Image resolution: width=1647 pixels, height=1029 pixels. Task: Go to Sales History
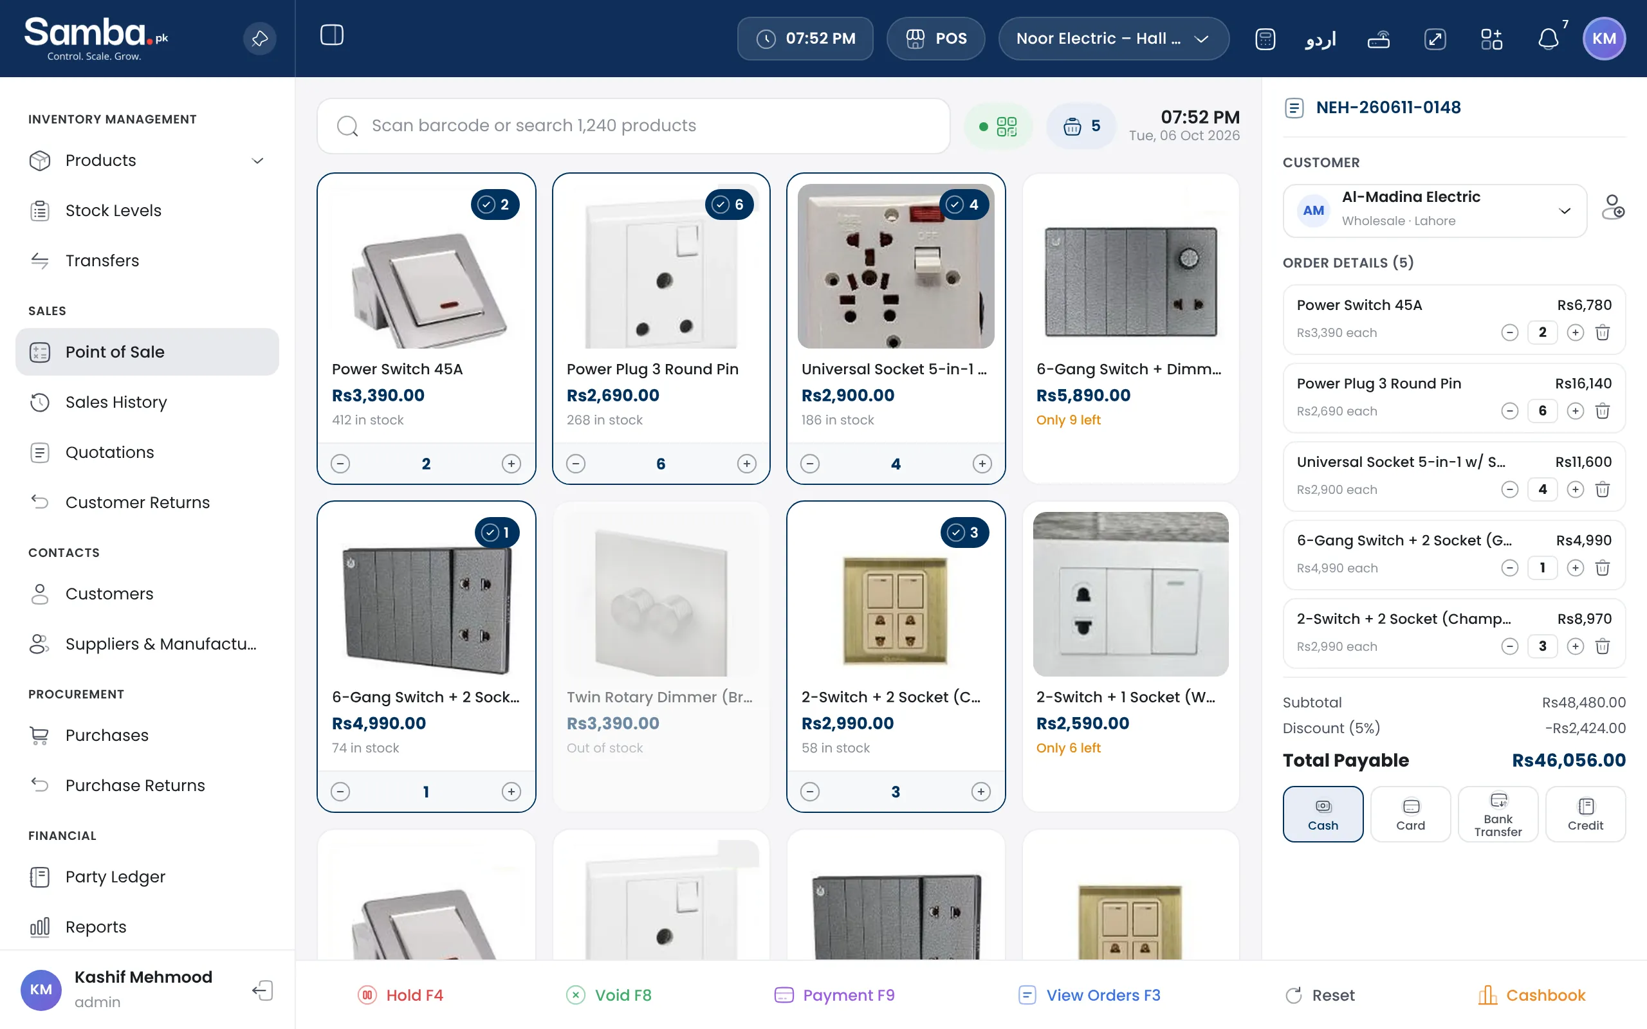pos(147,402)
